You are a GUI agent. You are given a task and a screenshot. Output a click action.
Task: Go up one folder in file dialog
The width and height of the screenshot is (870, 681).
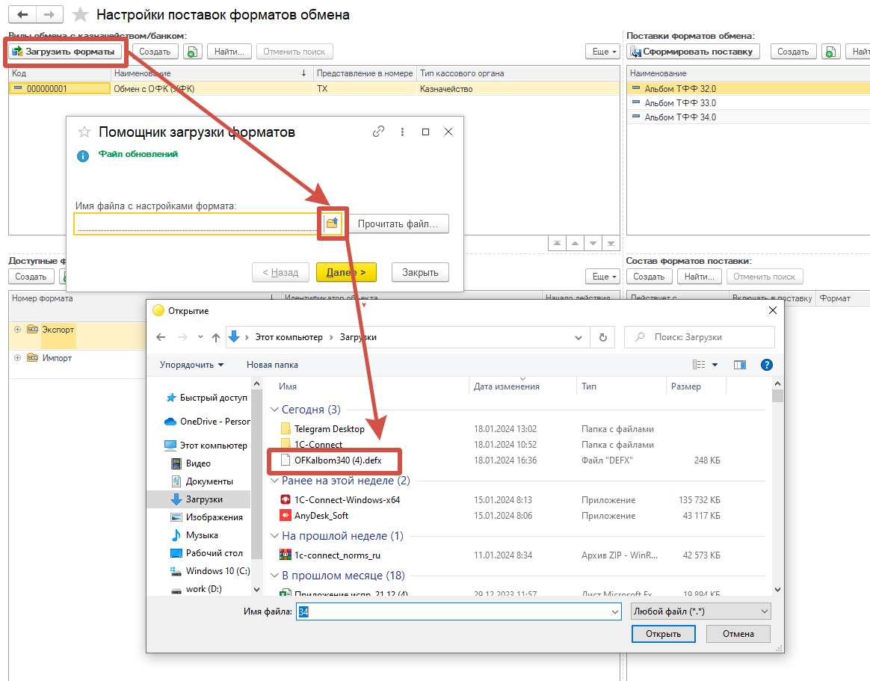coord(216,337)
